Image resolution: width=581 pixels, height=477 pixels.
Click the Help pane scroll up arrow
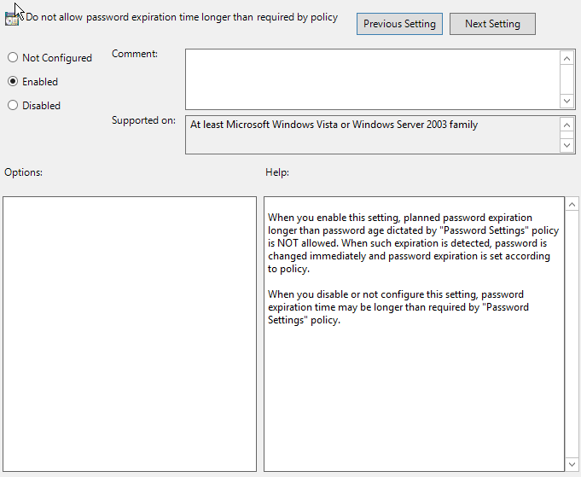click(572, 205)
